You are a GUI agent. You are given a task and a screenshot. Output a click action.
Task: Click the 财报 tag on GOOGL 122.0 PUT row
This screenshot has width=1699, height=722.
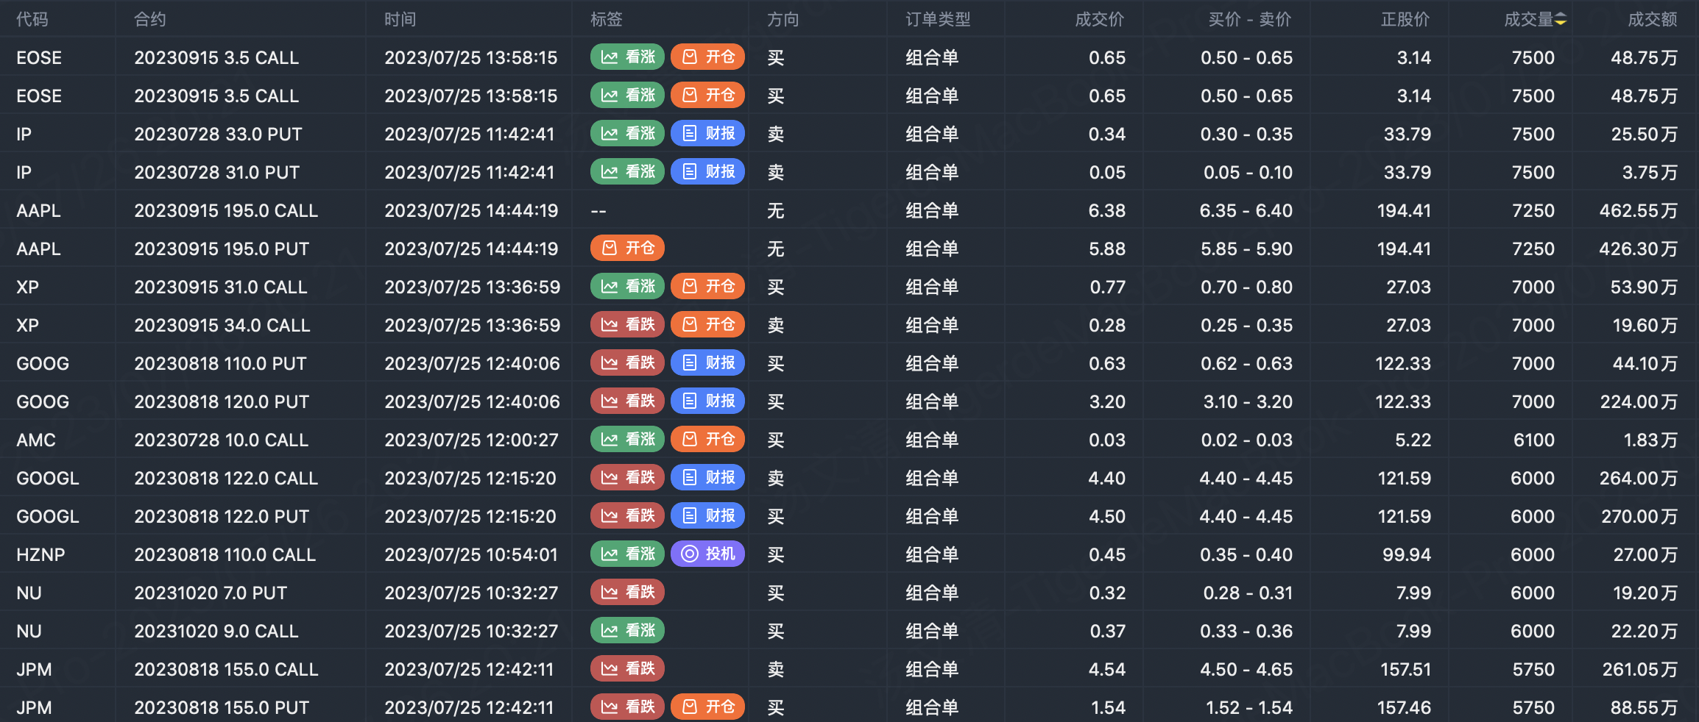click(707, 516)
